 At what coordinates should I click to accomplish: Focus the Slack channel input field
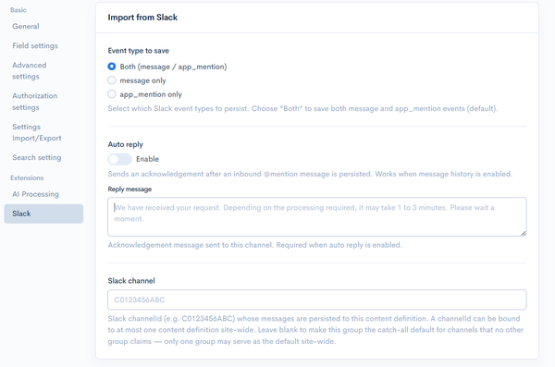(316, 300)
